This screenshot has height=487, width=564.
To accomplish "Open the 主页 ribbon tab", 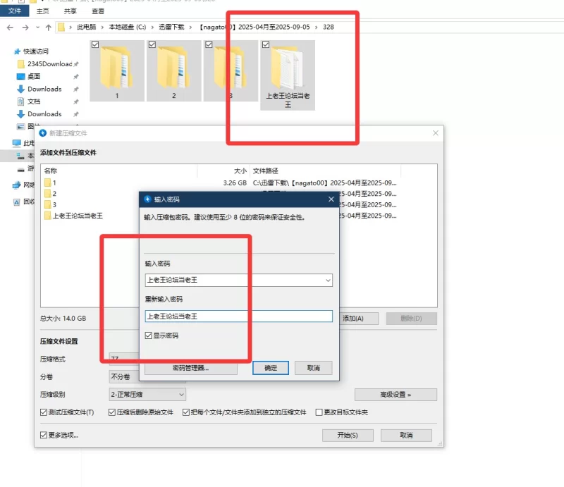I will 42,11.
